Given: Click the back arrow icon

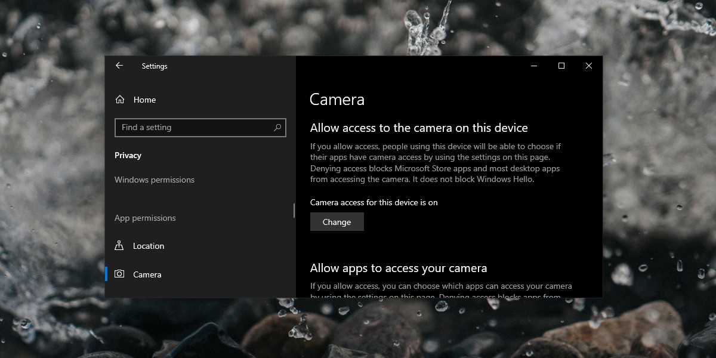Looking at the screenshot, I should coord(119,66).
